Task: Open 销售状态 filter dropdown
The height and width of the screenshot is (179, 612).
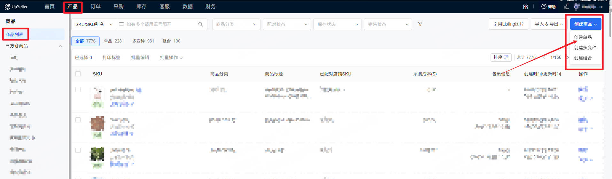Action: click(x=388, y=24)
